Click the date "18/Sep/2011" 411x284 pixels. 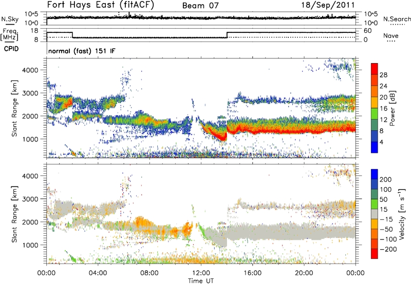(x=328, y=5)
